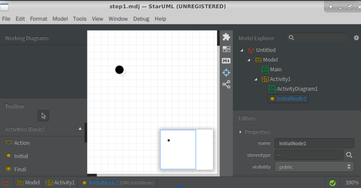This screenshot has width=361, height=188.
Task: Select the Activity1 name in Model Explorer tree
Action: (280, 79)
